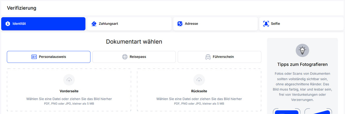Select Reisepass as document type
345x114 pixels.
coord(134,57)
